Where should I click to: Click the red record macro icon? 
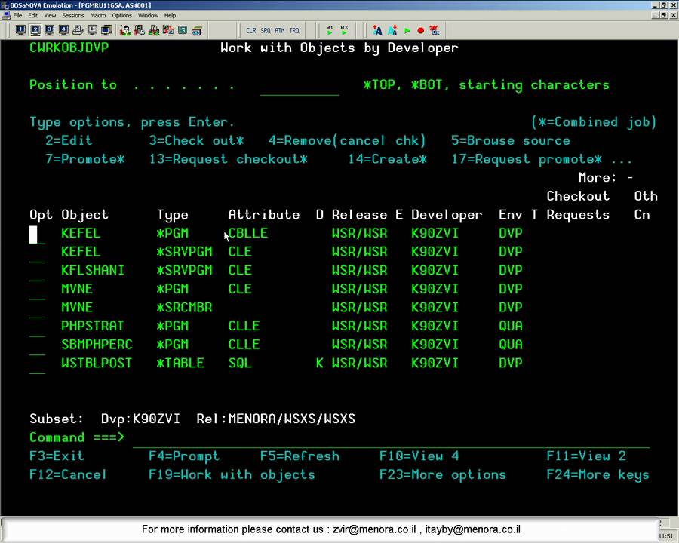420,31
